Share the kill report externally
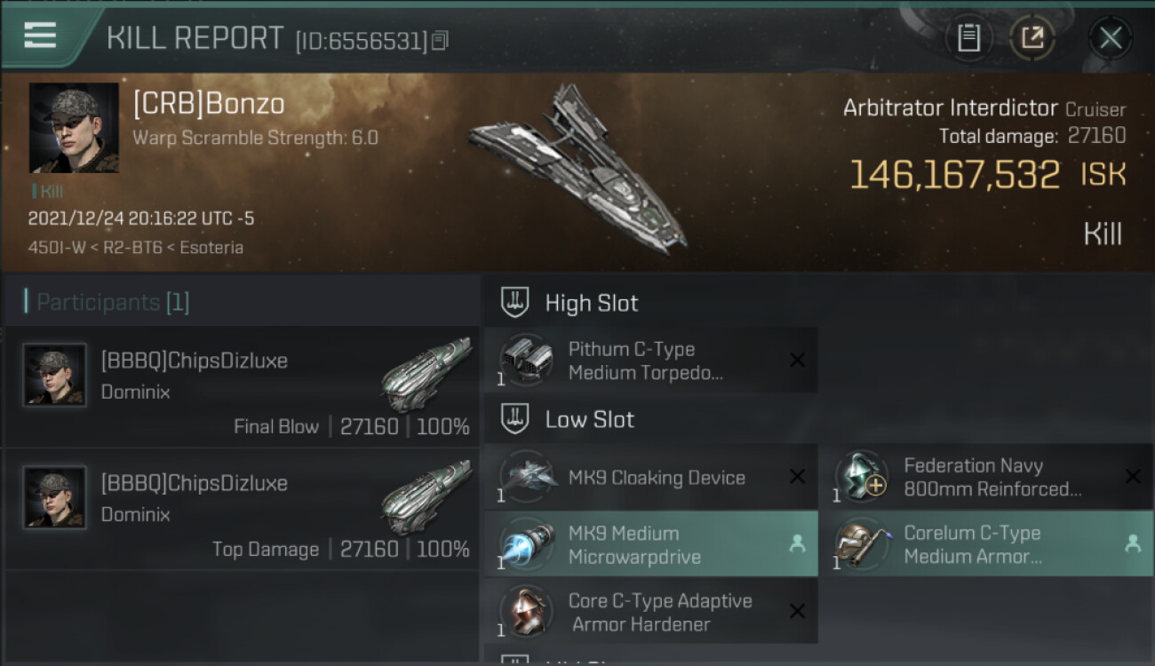This screenshot has height=666, width=1155. [1032, 37]
